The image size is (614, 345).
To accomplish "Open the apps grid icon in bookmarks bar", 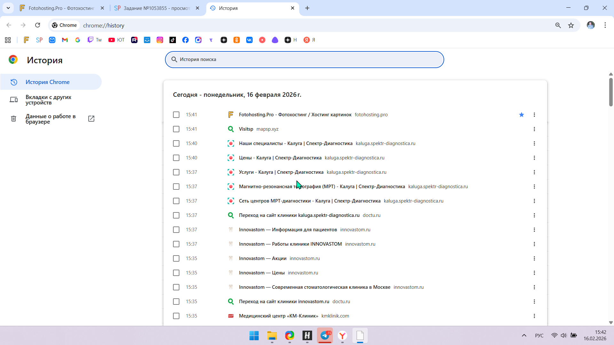I will (x=8, y=40).
